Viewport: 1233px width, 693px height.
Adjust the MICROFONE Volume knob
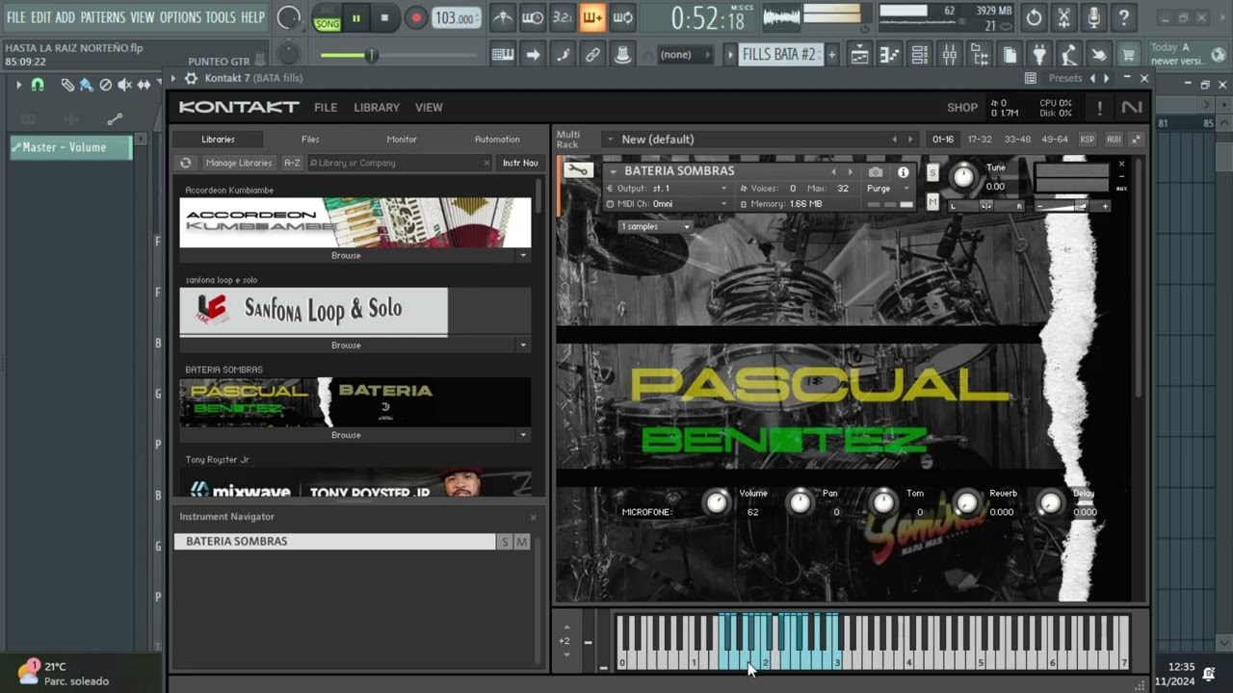pyautogui.click(x=717, y=501)
